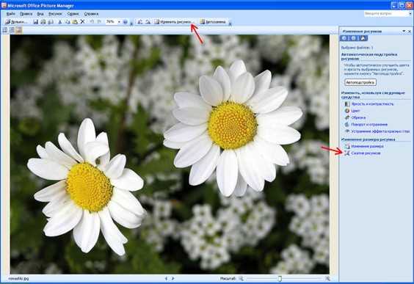Open the Вид menu
Screen dimensions: 414x284
tap(40, 14)
